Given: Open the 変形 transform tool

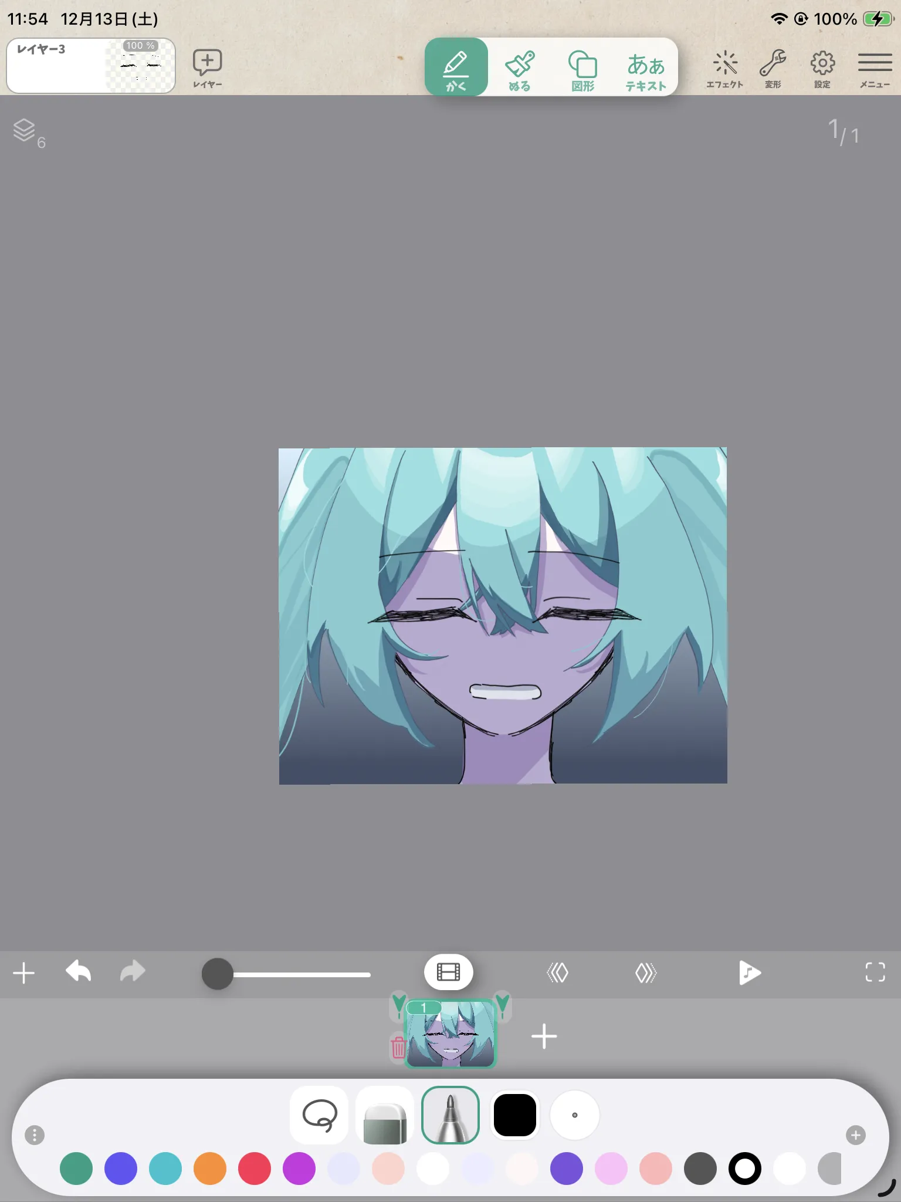Looking at the screenshot, I should point(773,69).
